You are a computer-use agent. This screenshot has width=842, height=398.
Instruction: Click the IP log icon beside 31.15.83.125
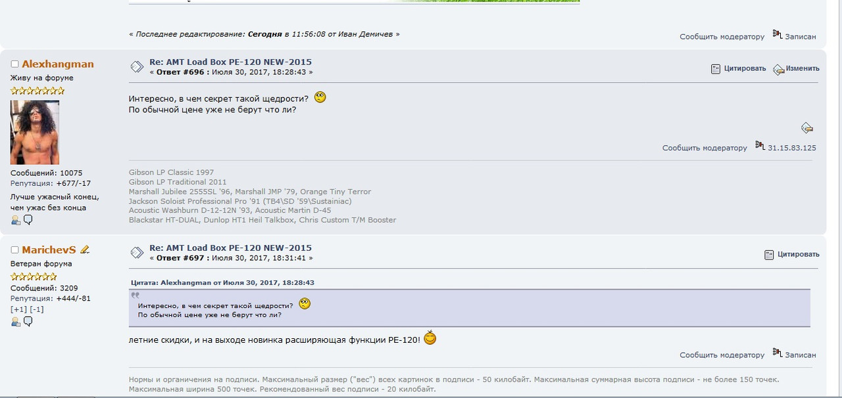(x=760, y=145)
